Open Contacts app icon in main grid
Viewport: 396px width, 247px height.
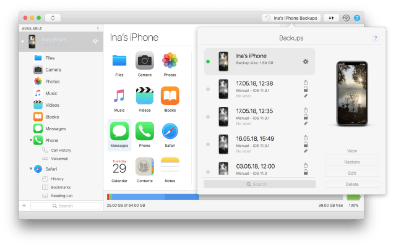pos(145,167)
